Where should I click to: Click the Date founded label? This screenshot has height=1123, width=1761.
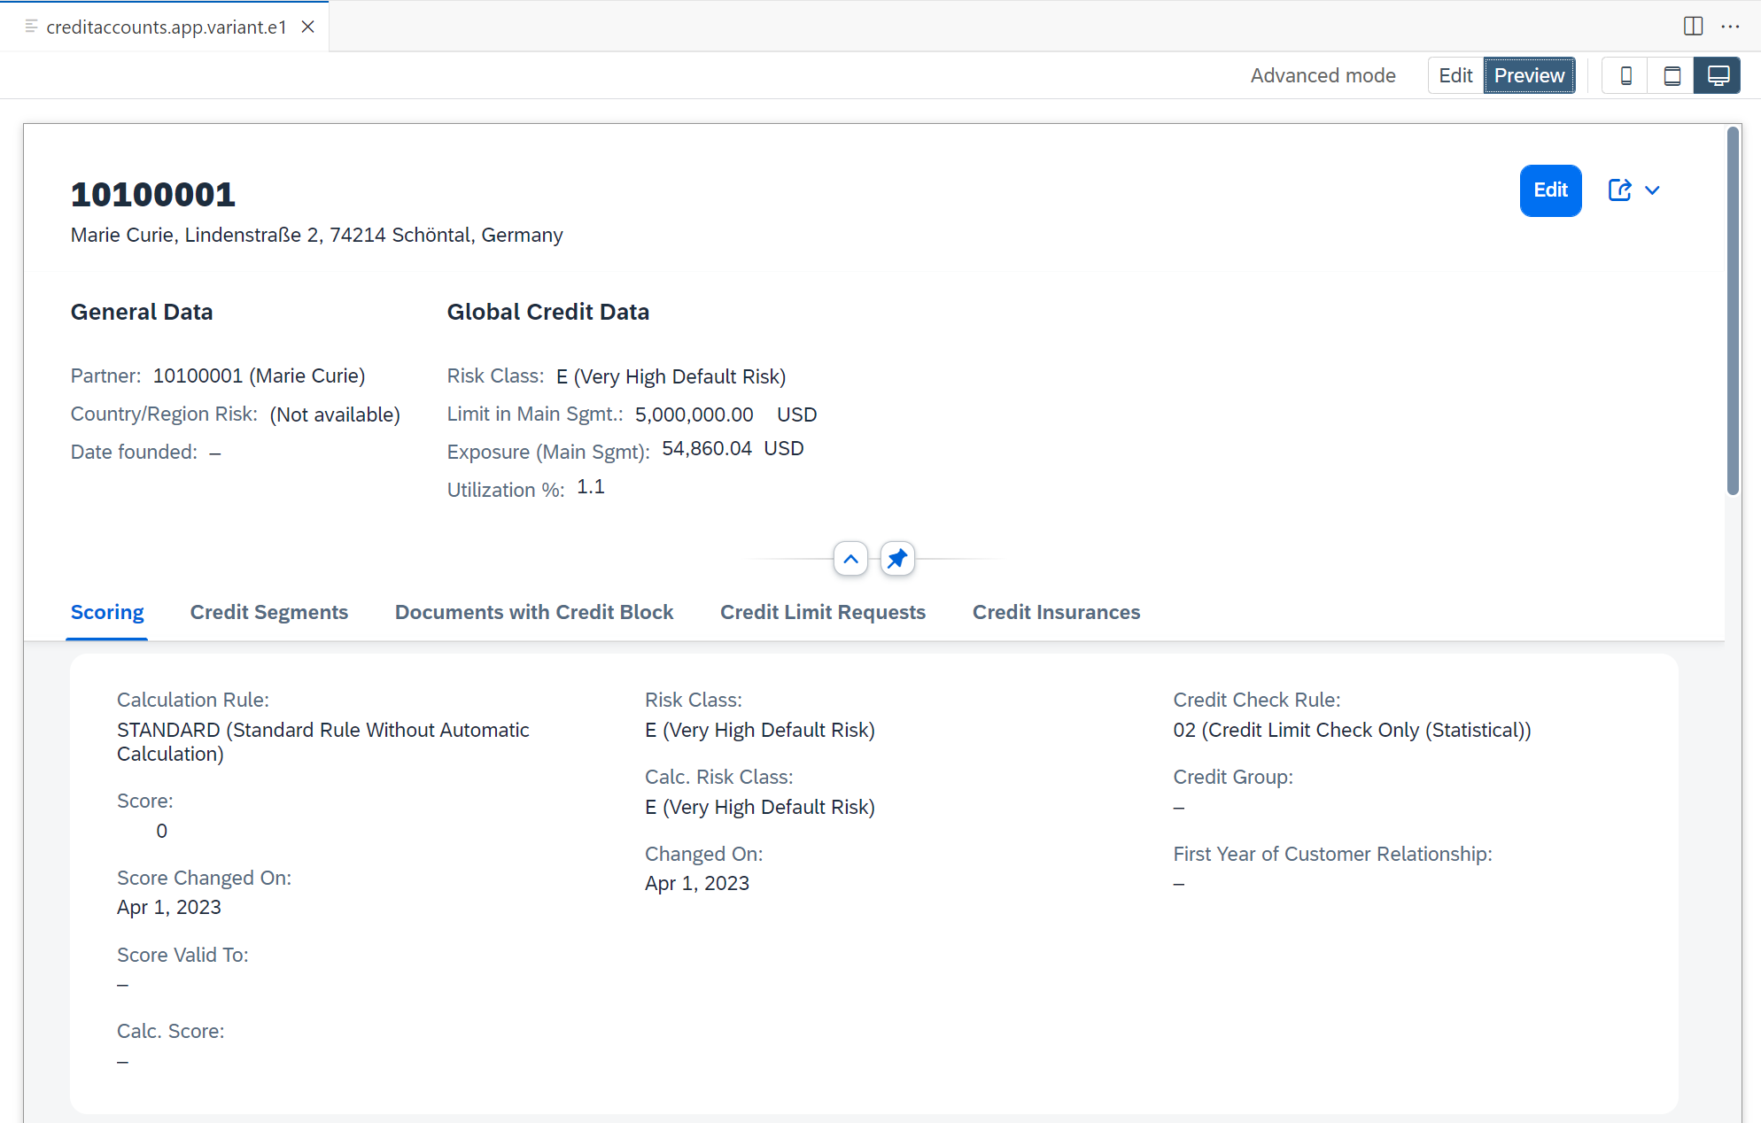tap(134, 452)
